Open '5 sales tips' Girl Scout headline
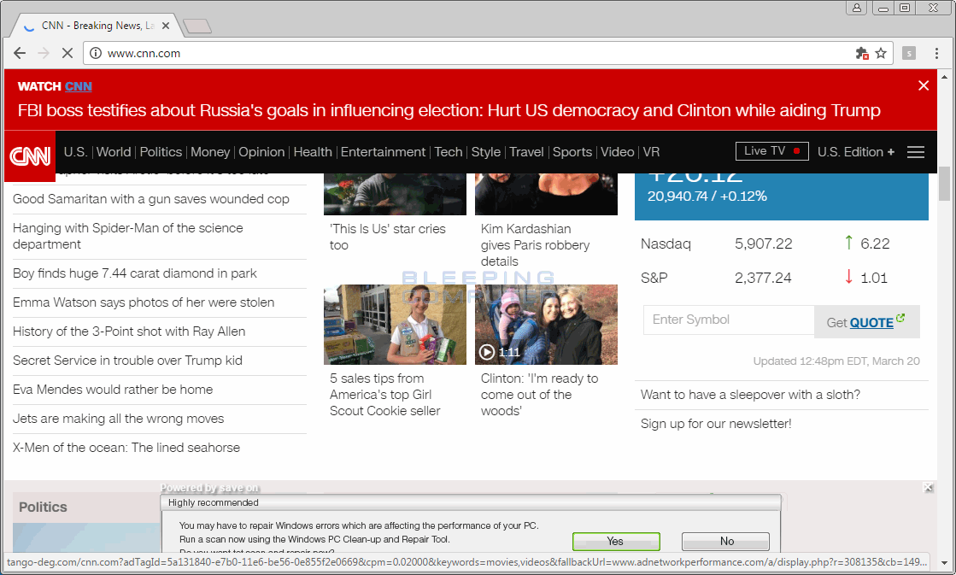956x575 pixels. tap(384, 395)
